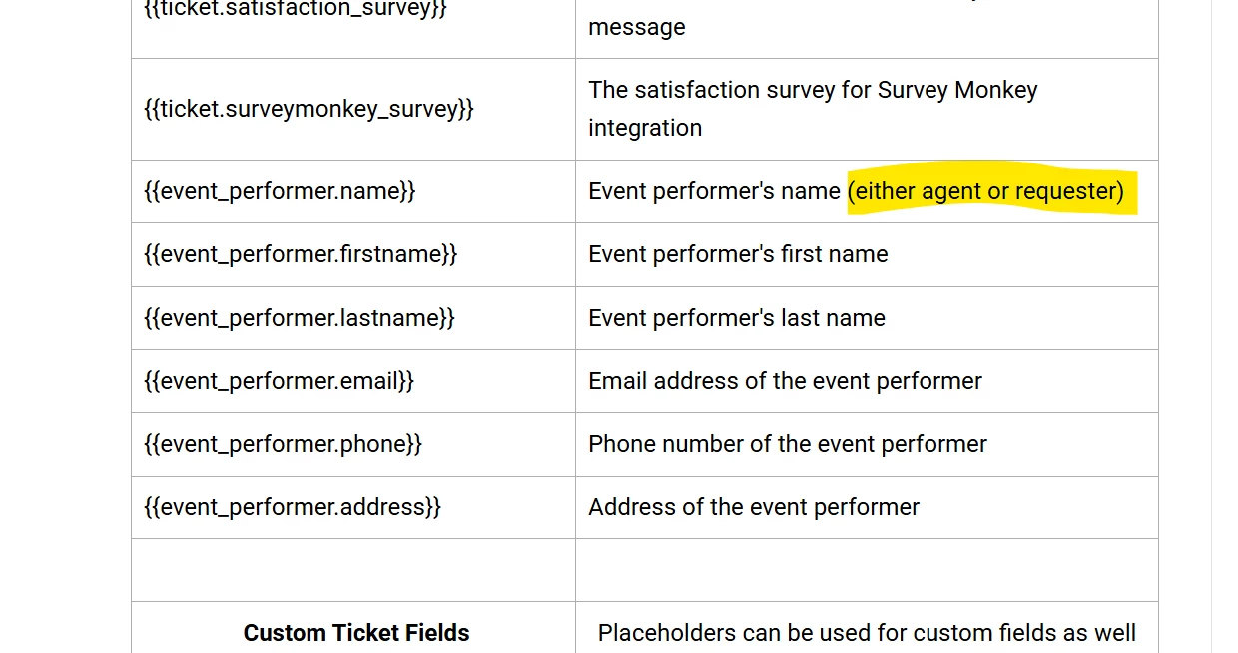The width and height of the screenshot is (1238, 653).
Task: Click 'Event performer's name' description text
Action: [x=714, y=191]
